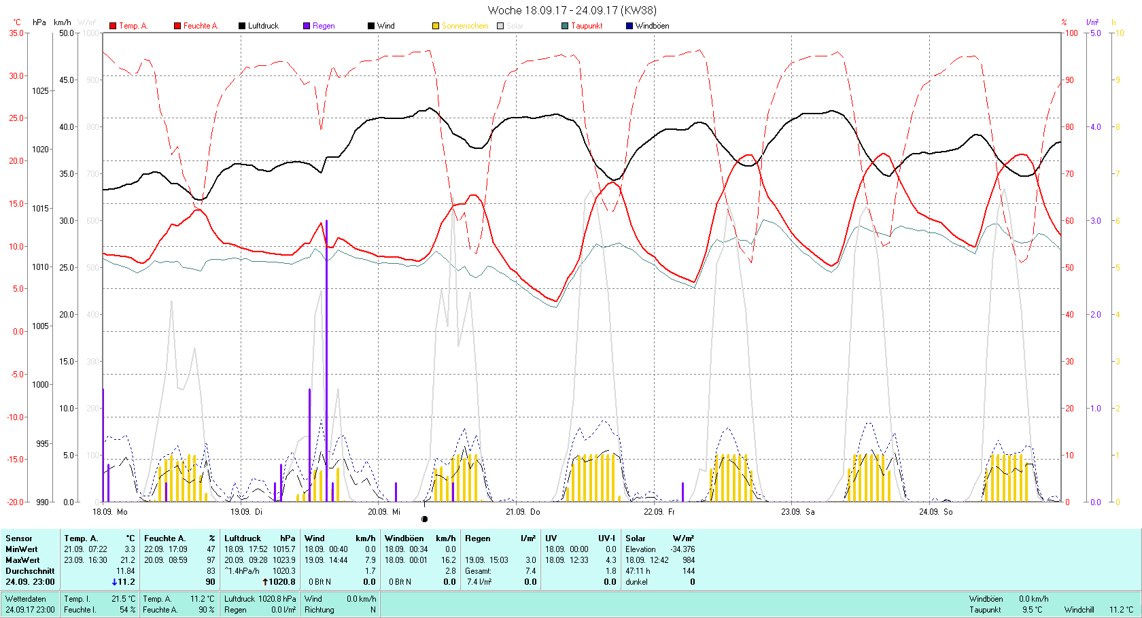Click the black Luftdruck legend swatch
Viewport: 1142px width, 618px height.
[x=242, y=26]
